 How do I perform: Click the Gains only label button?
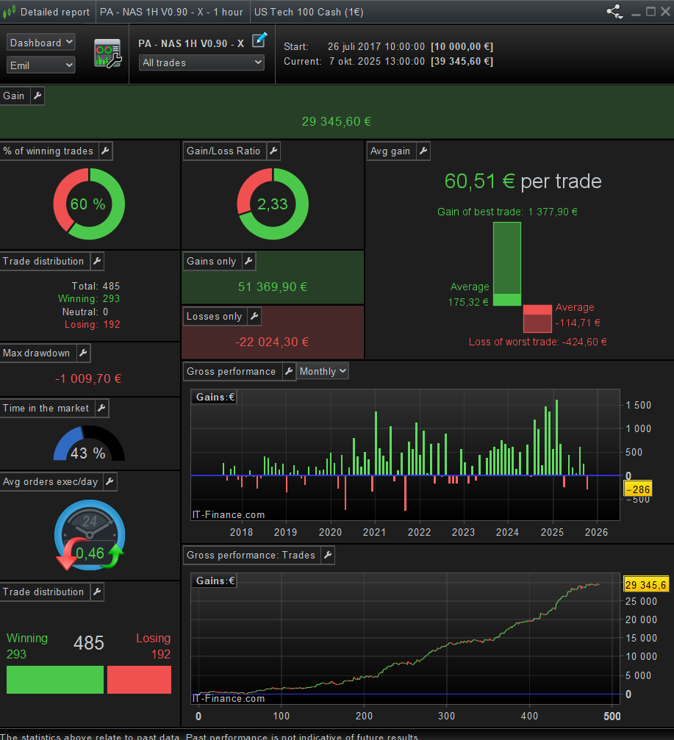(211, 261)
